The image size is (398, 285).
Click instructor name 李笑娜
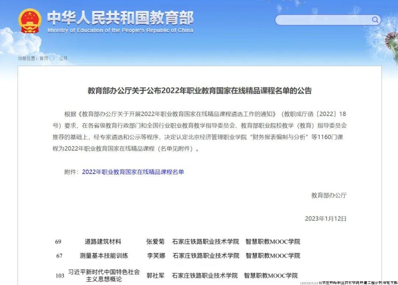(x=156, y=256)
